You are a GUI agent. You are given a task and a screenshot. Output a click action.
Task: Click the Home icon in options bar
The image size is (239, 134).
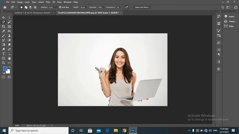pos(5,7)
